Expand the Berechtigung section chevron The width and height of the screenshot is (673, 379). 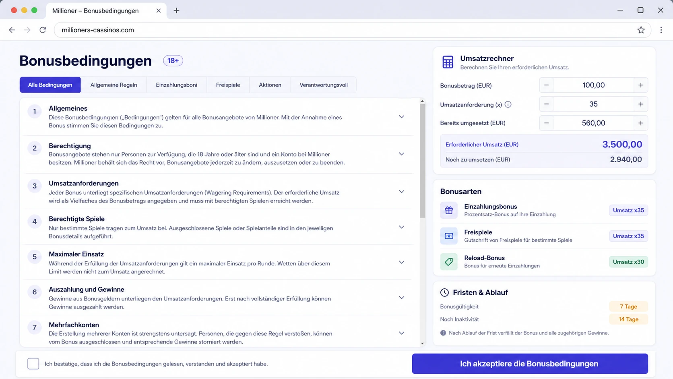(x=401, y=154)
